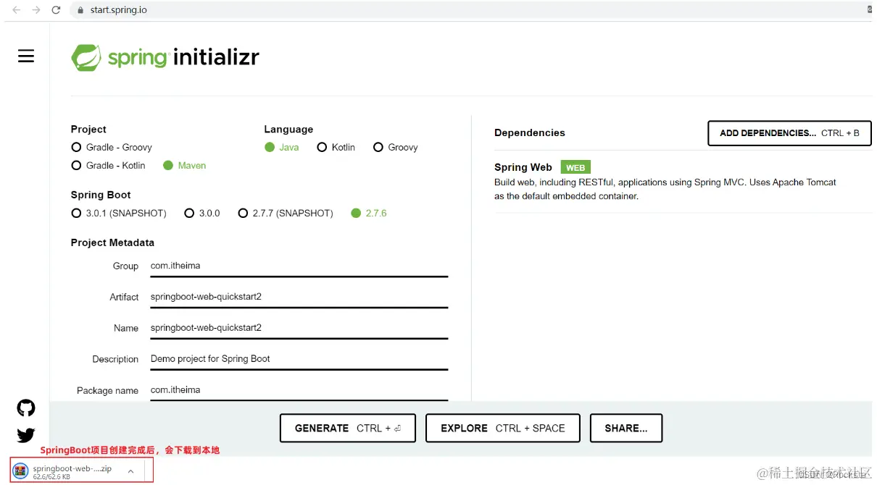Viewport: 877px width, 485px height.
Task: Click the Group input field
Action: point(299,266)
